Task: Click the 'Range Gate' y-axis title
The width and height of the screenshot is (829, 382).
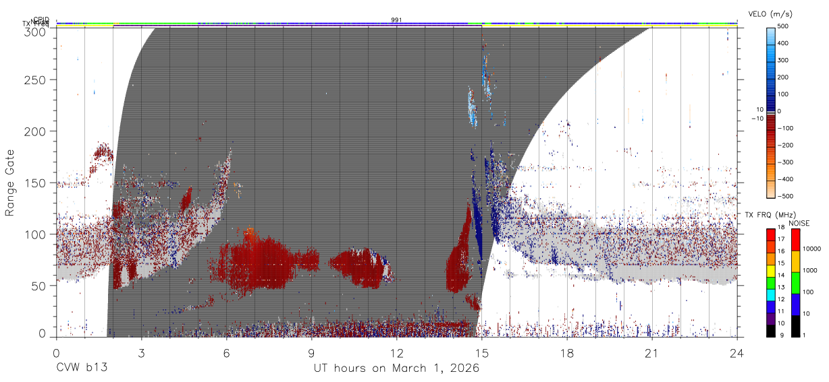Action: [11, 183]
